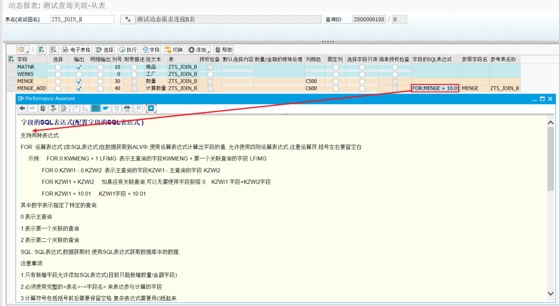Click the gray deselect-all rows icon

53,50
